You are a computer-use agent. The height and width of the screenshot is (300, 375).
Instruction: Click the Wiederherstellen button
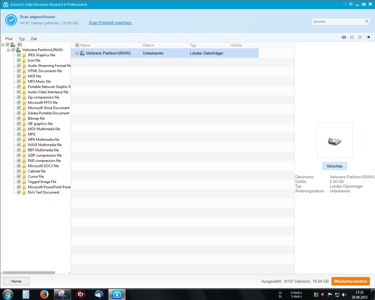pyautogui.click(x=350, y=281)
